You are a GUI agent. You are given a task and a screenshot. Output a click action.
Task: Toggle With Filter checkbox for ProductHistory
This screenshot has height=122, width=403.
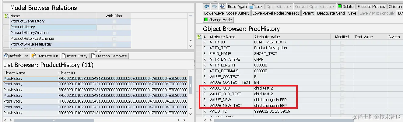[x=114, y=27]
